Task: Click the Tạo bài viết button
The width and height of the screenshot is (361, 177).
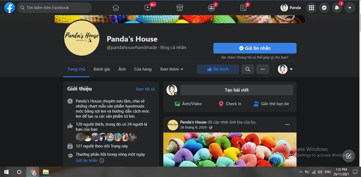Action: pyautogui.click(x=237, y=90)
